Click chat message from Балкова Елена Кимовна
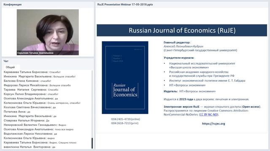This screenshot has width=270, height=151. coord(27,81)
